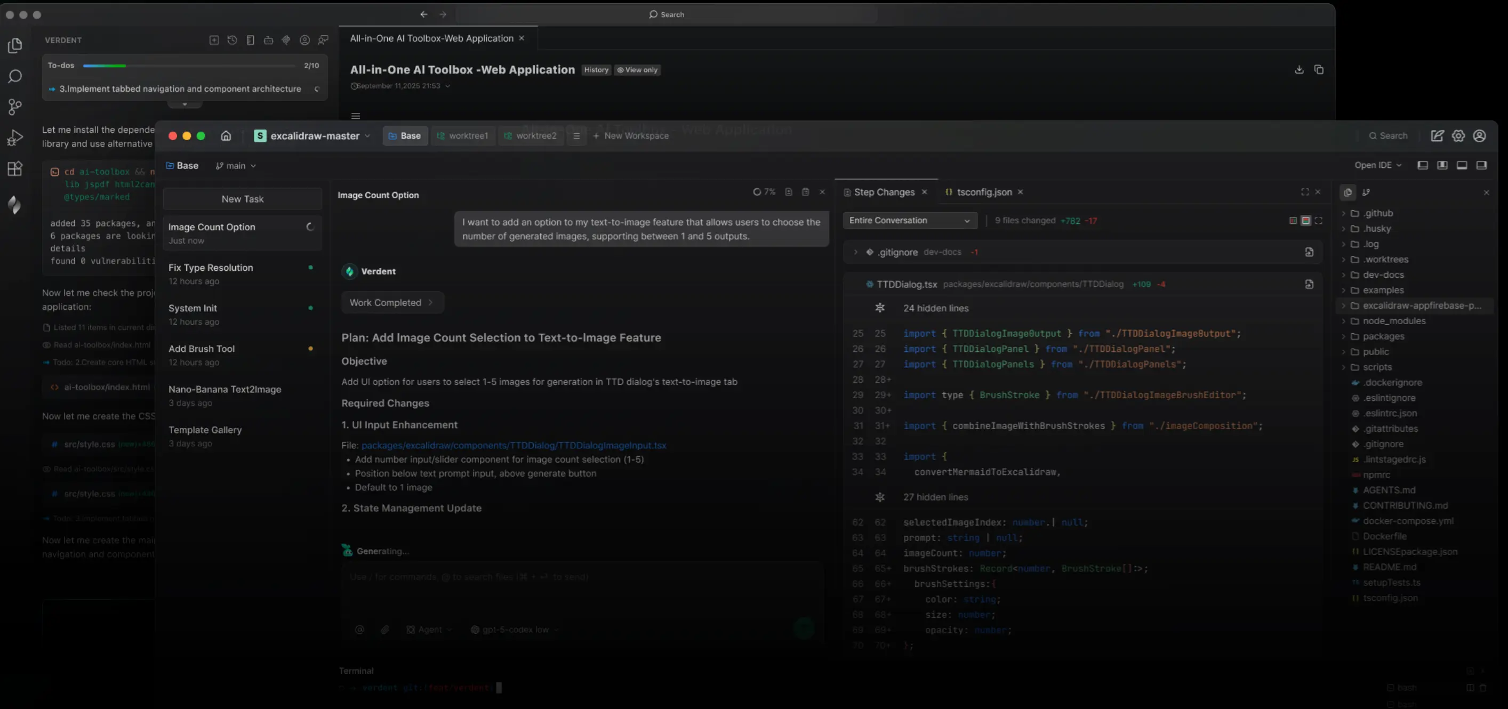1508x709 pixels.
Task: Toggle the left sidebar layout icon
Action: pyautogui.click(x=1423, y=166)
